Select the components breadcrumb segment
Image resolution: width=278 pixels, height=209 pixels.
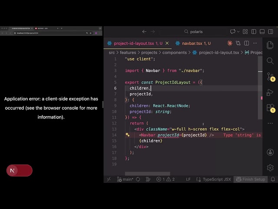tap(175, 53)
